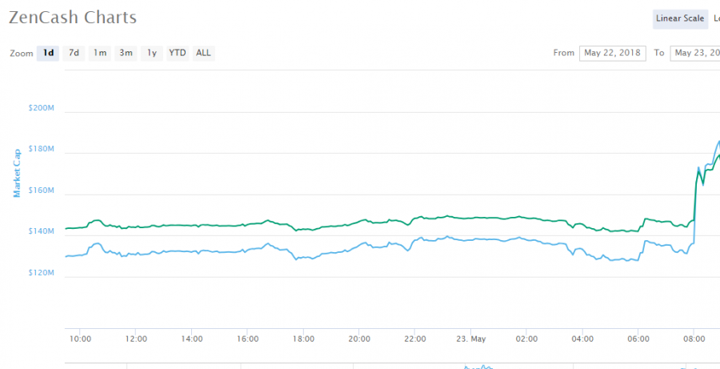Image resolution: width=720 pixels, height=369 pixels.
Task: Click the 23. May date label
Action: tap(470, 339)
